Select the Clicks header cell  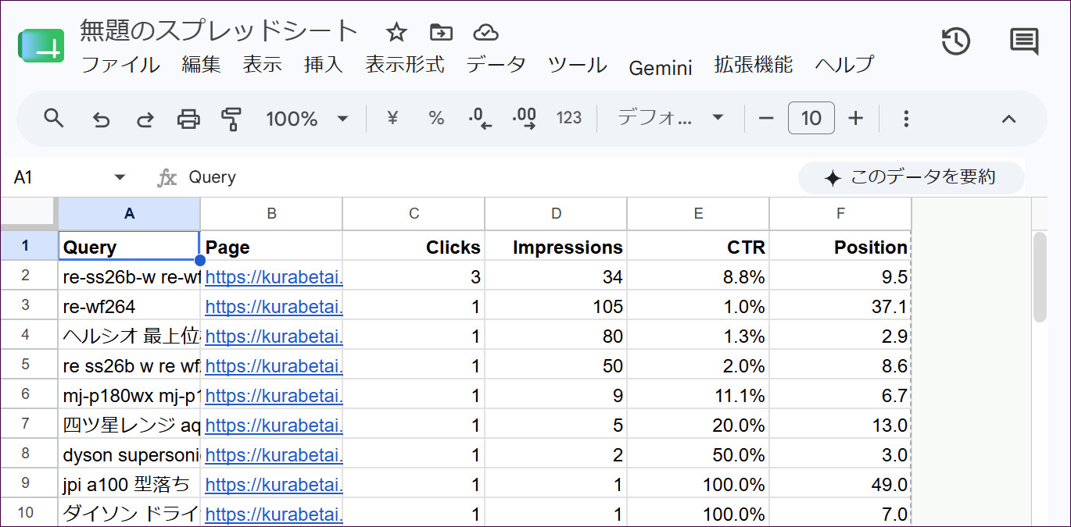pos(414,247)
